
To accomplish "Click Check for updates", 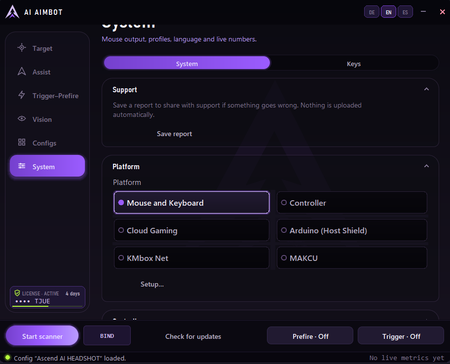I will (193, 336).
